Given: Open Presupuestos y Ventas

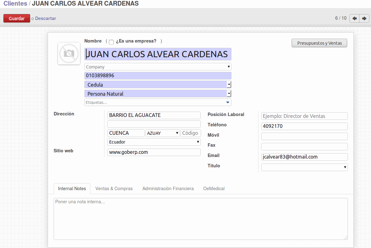Looking at the screenshot, I should coord(319,43).
